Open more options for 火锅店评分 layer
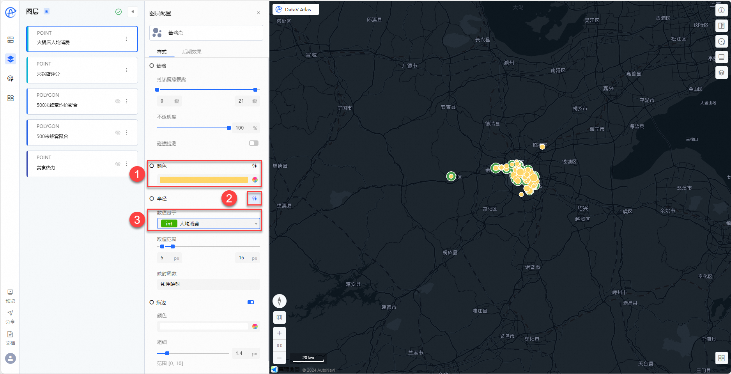 point(127,70)
